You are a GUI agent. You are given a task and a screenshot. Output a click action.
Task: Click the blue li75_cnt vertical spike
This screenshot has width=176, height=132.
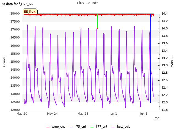pos(150,58)
